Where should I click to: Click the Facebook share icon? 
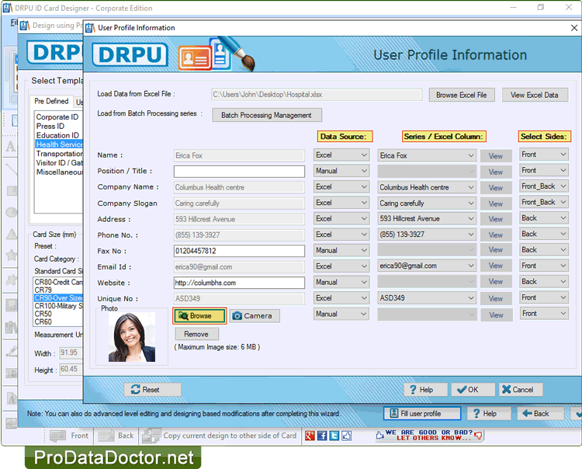tap(322, 436)
